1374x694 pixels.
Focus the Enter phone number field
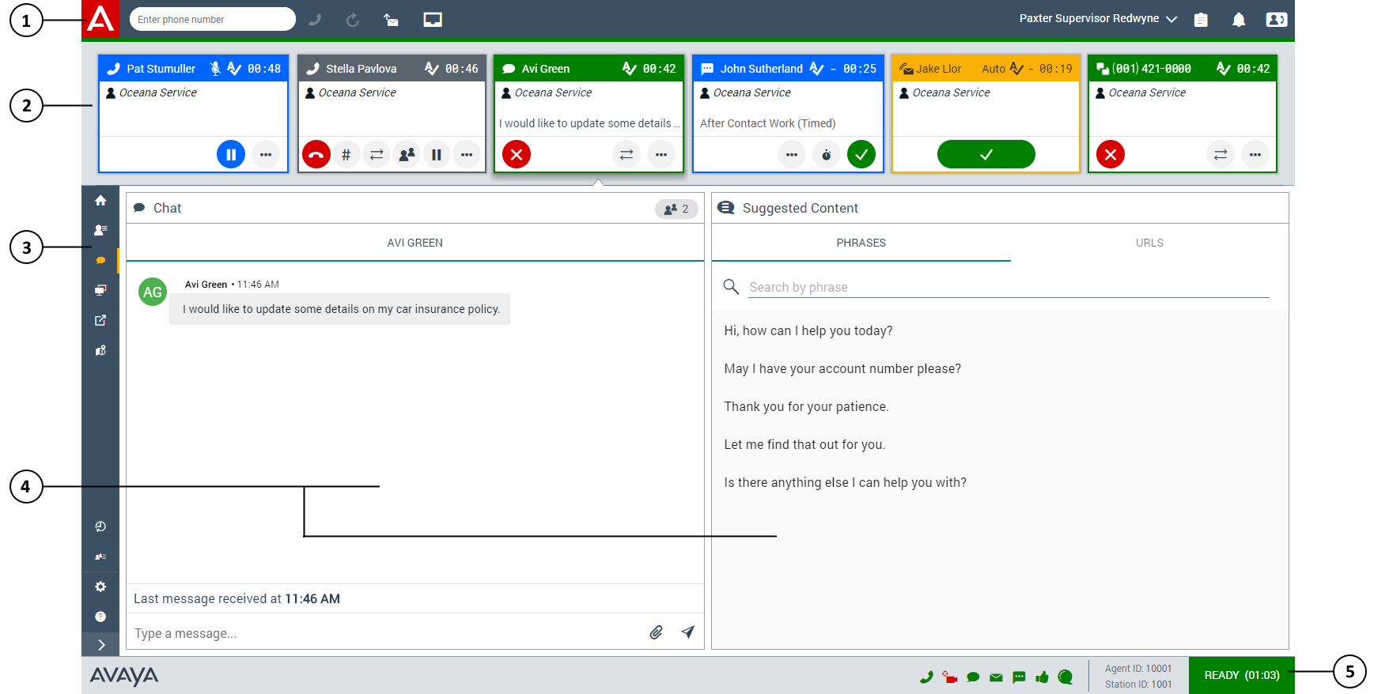coord(212,19)
